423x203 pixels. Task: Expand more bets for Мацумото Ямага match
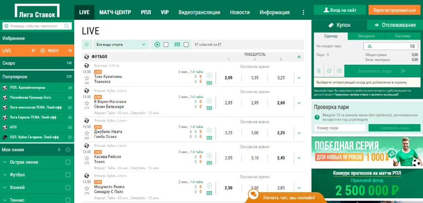299,188
